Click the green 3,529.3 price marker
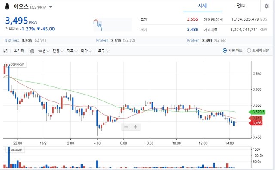 pyautogui.click(x=257, y=112)
